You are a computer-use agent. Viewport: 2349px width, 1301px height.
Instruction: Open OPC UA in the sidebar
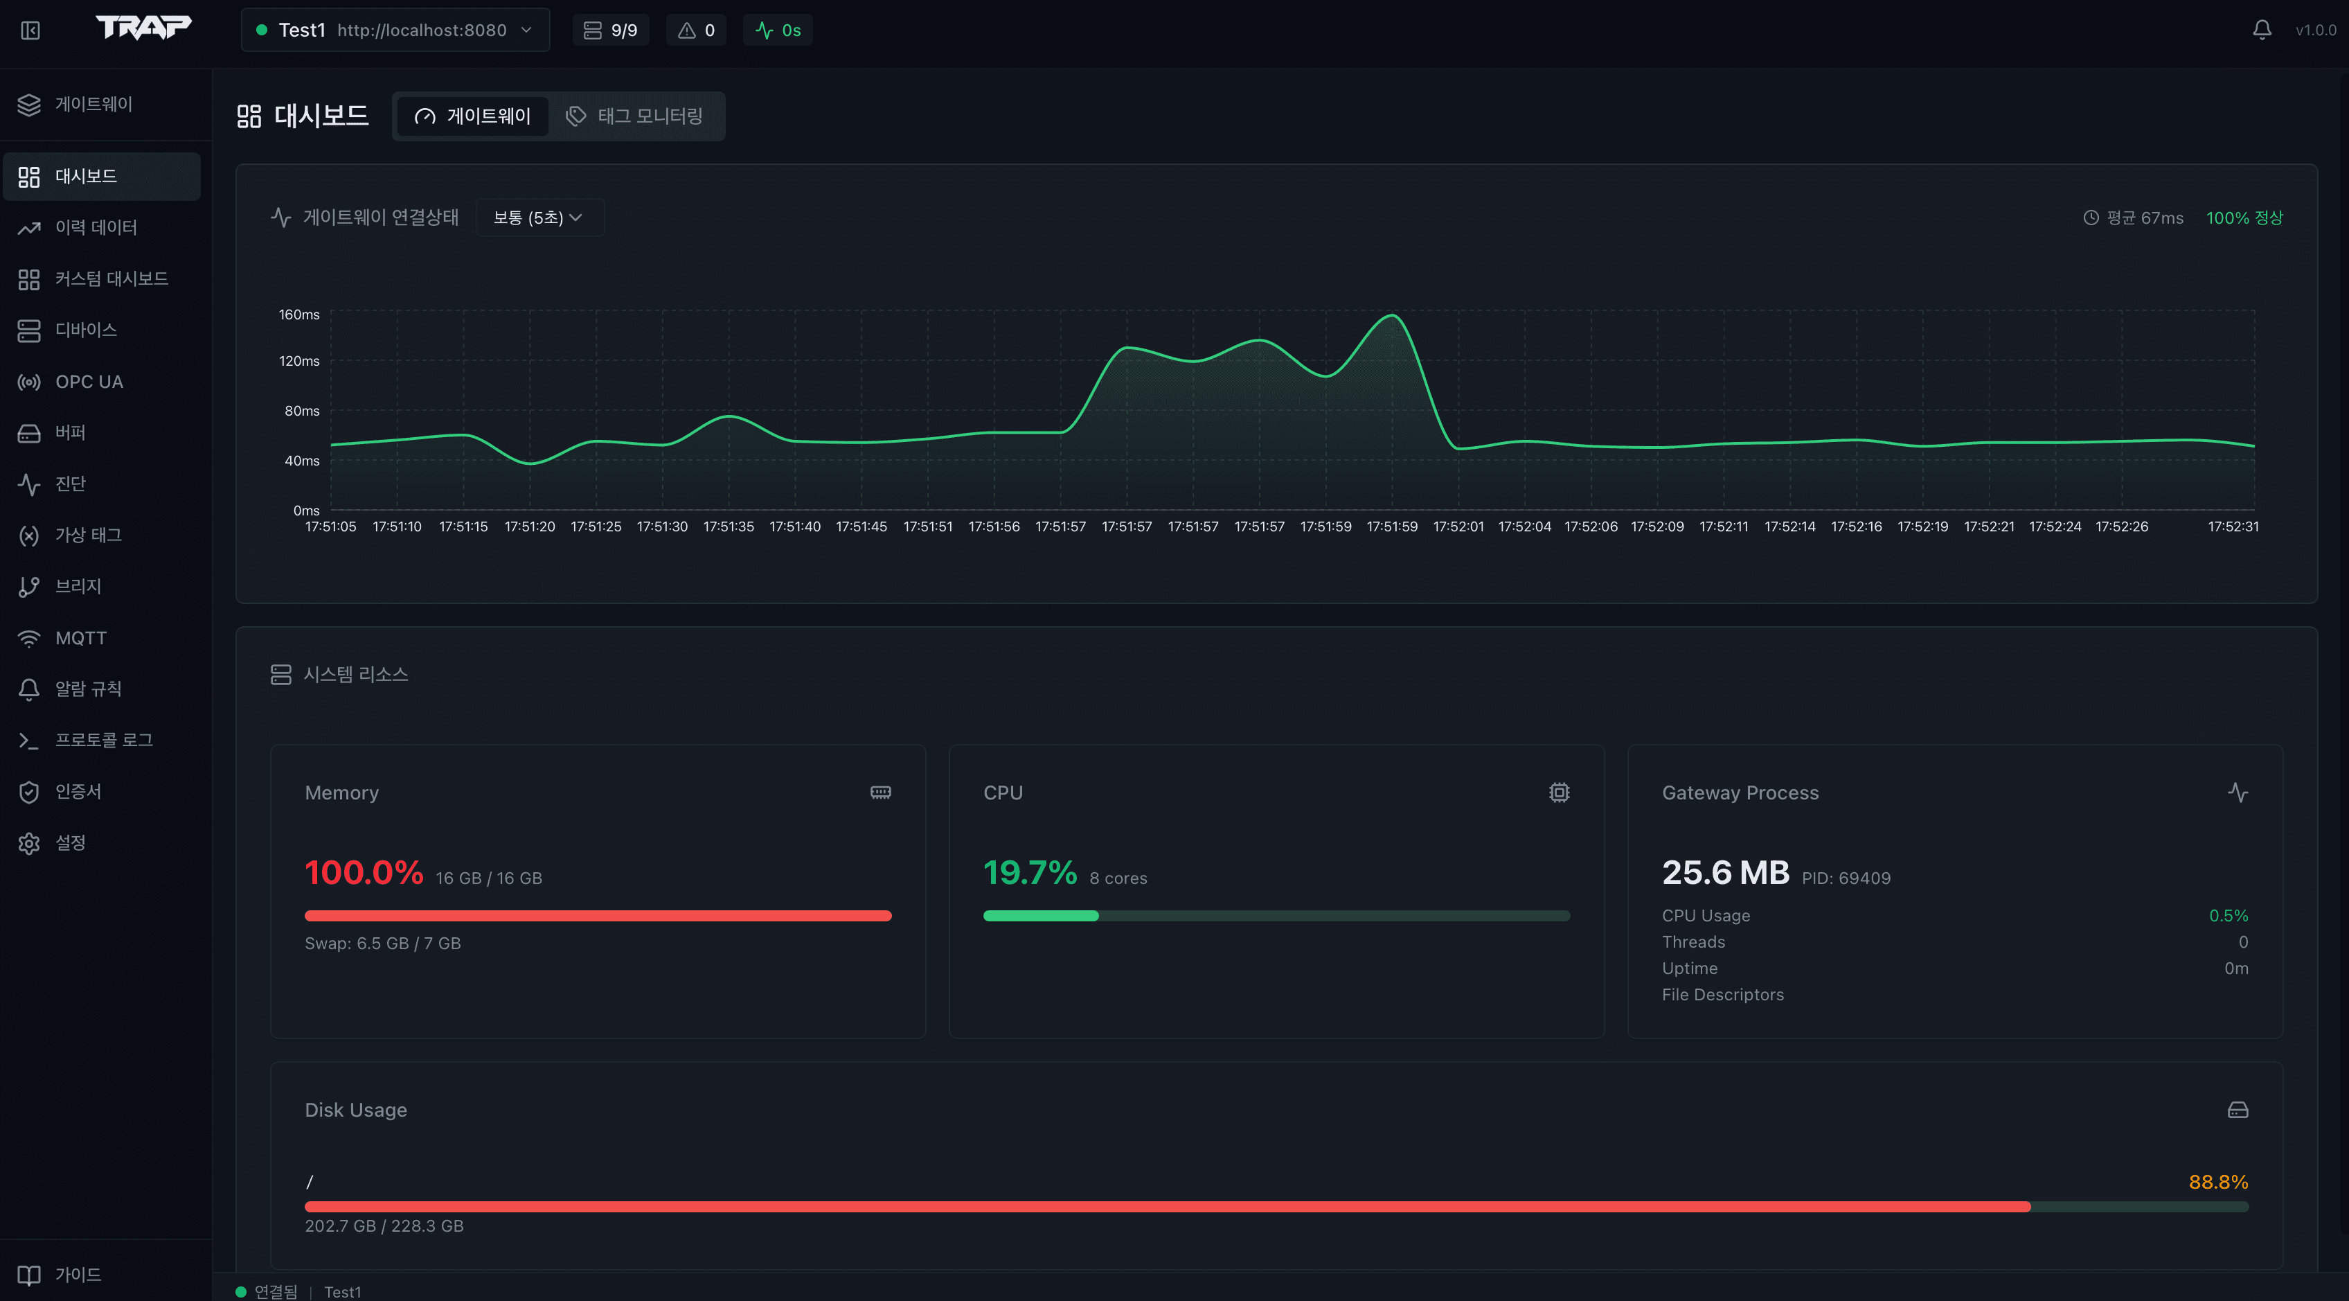point(102,381)
